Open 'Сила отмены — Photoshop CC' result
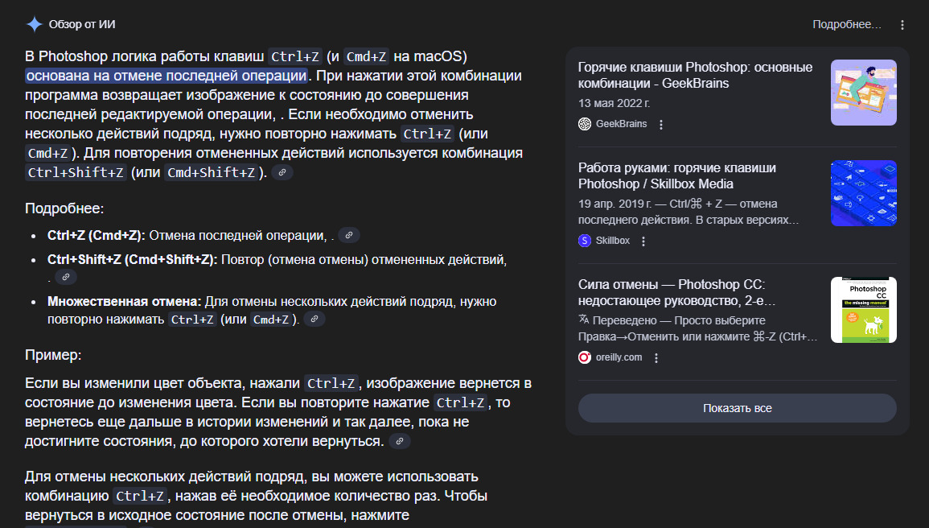The width and height of the screenshot is (929, 528). click(x=676, y=293)
